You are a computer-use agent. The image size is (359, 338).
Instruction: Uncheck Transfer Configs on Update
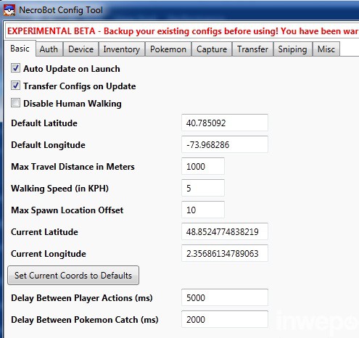(15, 86)
